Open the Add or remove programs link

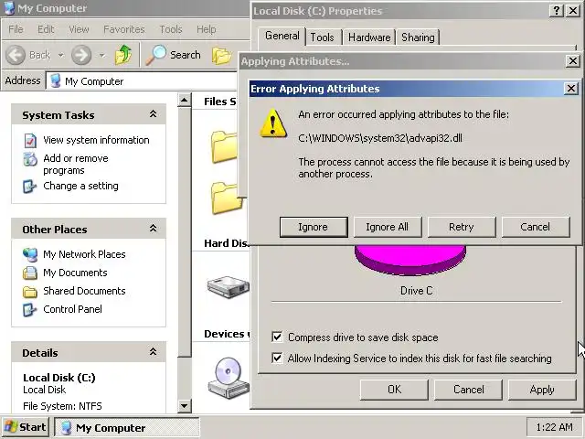pos(76,165)
